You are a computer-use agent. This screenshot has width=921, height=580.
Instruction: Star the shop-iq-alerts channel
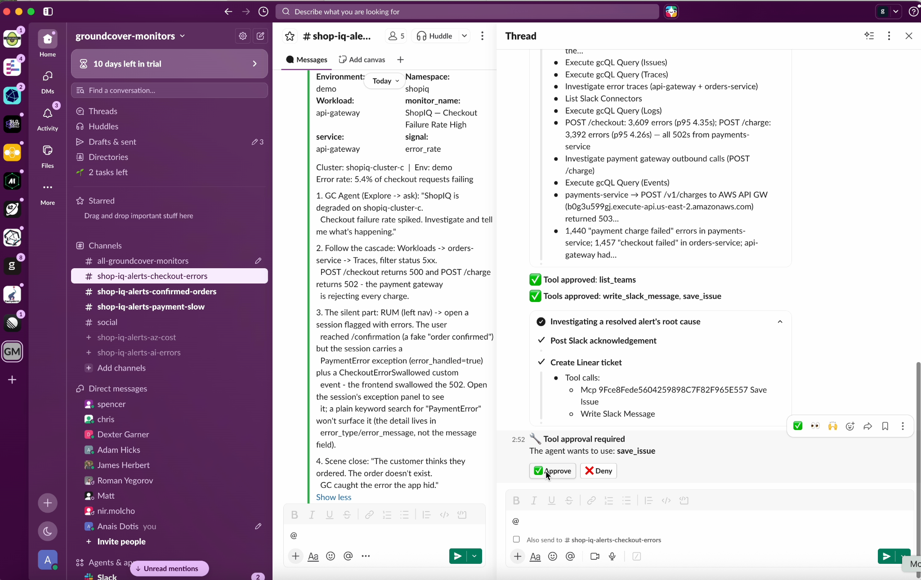pos(290,36)
